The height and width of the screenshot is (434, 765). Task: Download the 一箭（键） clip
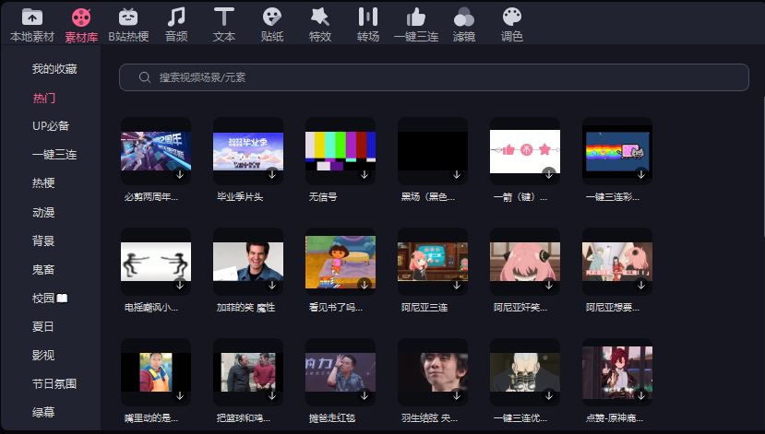point(549,174)
